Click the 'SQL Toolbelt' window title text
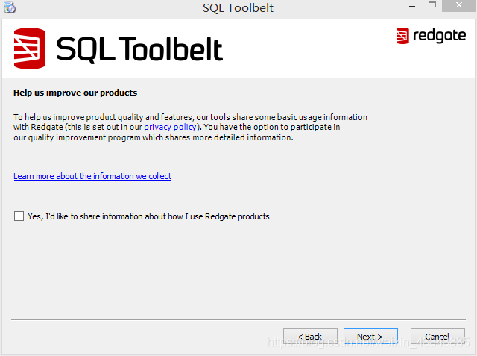Screen dimensions: 477x356 pyautogui.click(x=238, y=8)
